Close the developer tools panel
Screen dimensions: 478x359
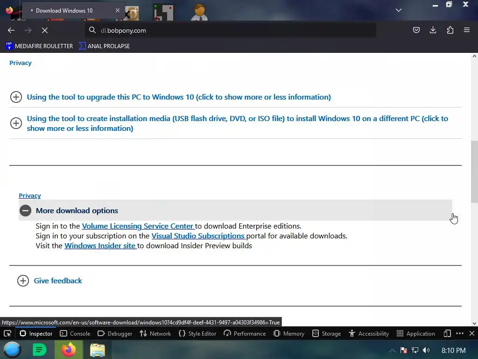(x=472, y=333)
